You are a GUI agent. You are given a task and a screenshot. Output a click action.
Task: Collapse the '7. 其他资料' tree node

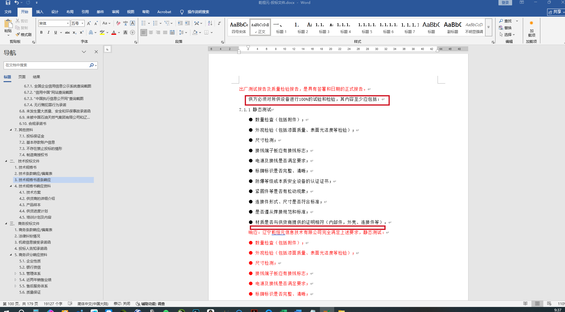(x=11, y=130)
